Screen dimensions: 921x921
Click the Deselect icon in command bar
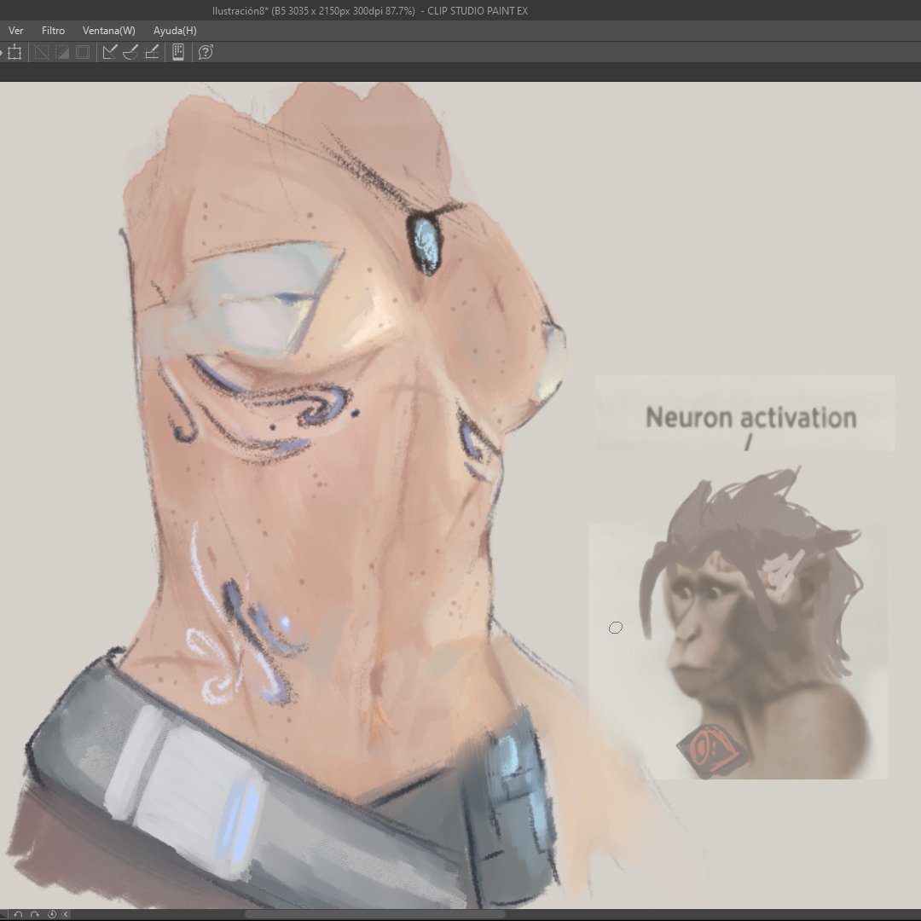click(x=41, y=52)
